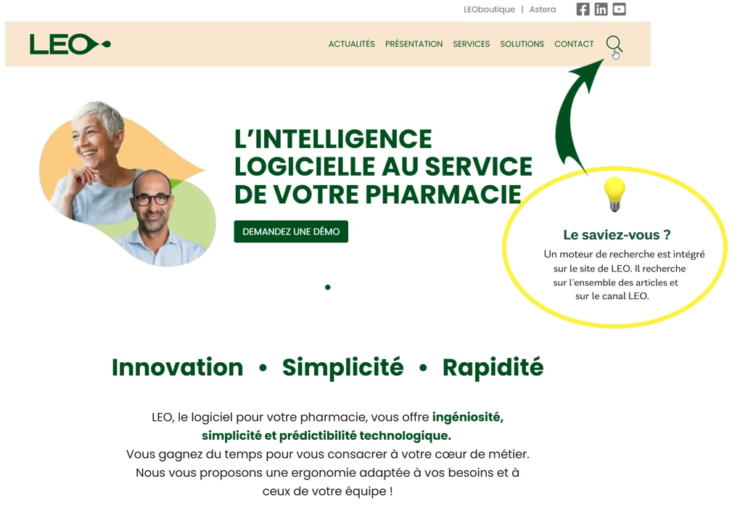Open the ACTUALITÉS menu item
The height and width of the screenshot is (516, 740).
(352, 44)
